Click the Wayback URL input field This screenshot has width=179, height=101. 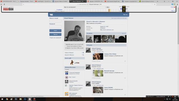[84, 7]
